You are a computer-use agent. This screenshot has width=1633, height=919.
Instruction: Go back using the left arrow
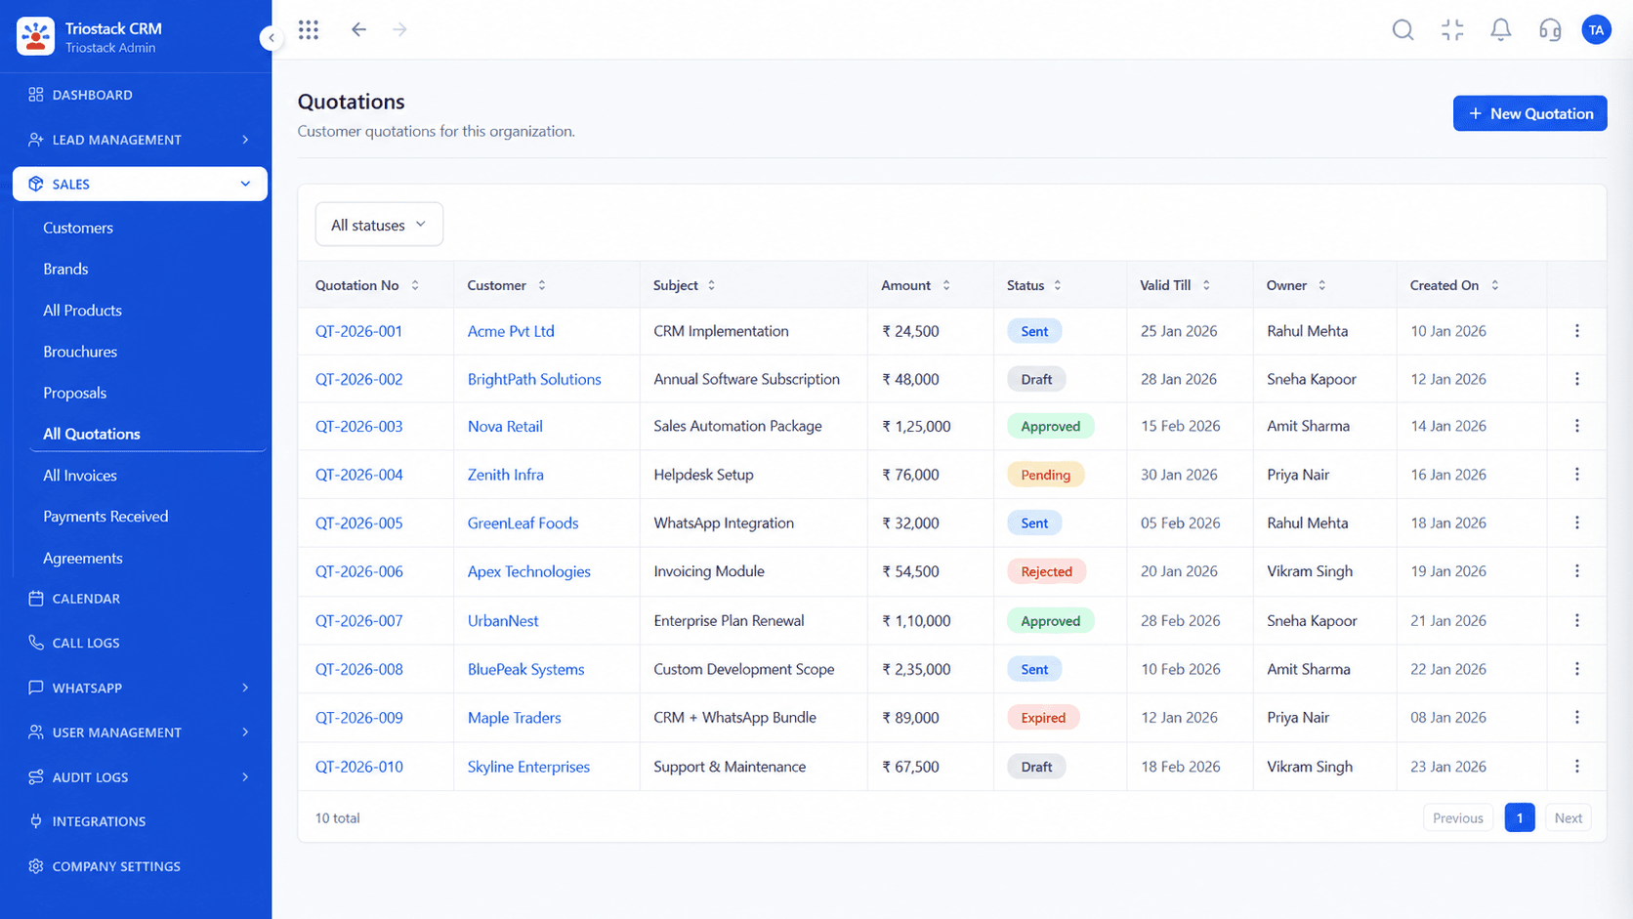coord(358,29)
